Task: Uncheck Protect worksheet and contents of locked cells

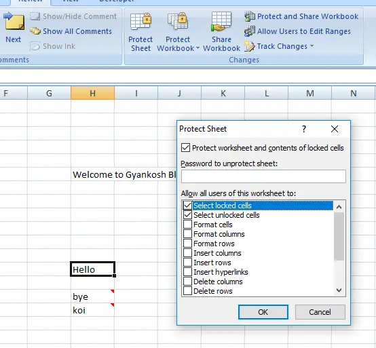Action: [x=185, y=148]
